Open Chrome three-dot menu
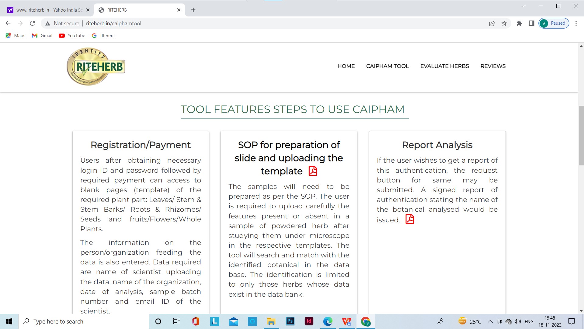 point(576,23)
